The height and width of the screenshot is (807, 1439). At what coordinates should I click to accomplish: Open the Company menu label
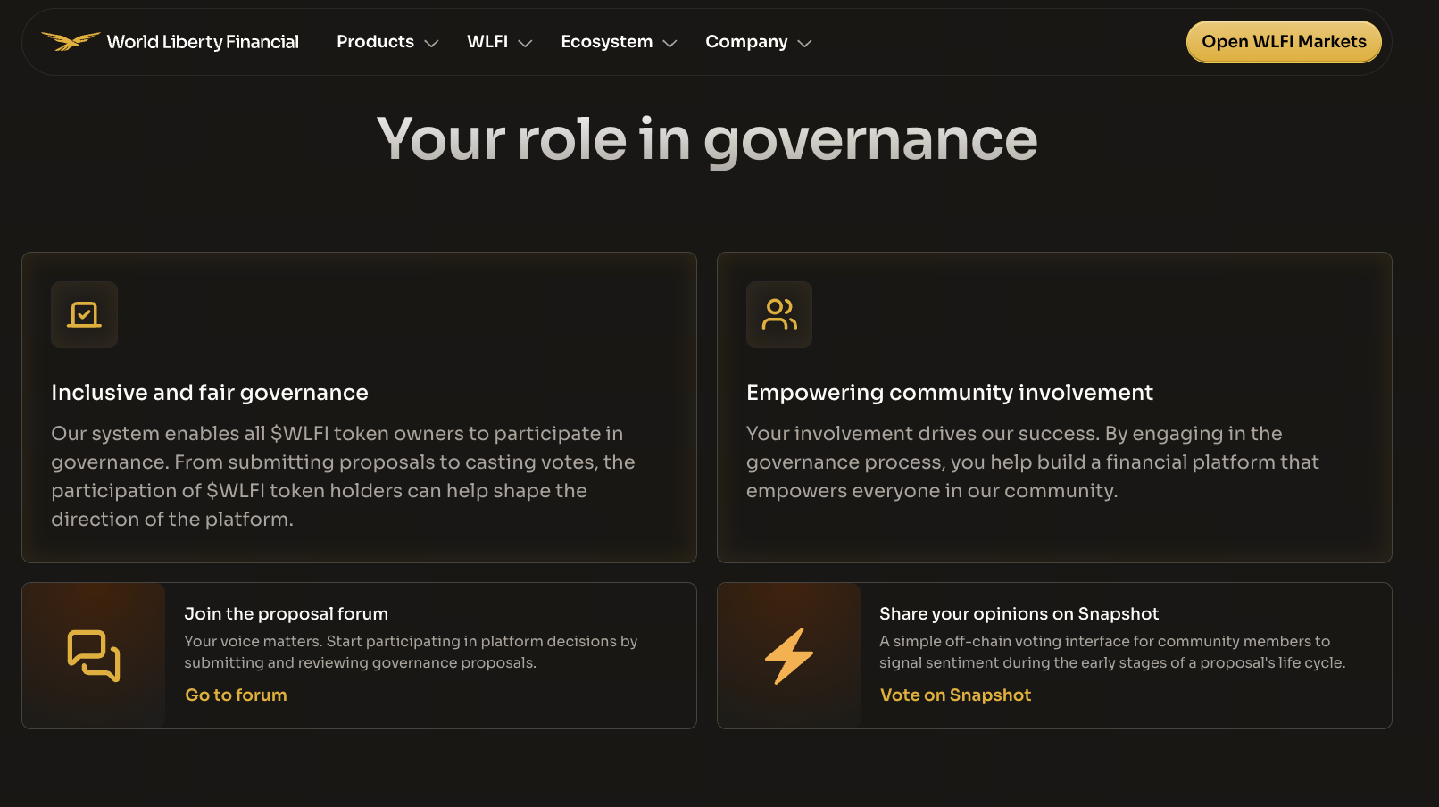746,42
